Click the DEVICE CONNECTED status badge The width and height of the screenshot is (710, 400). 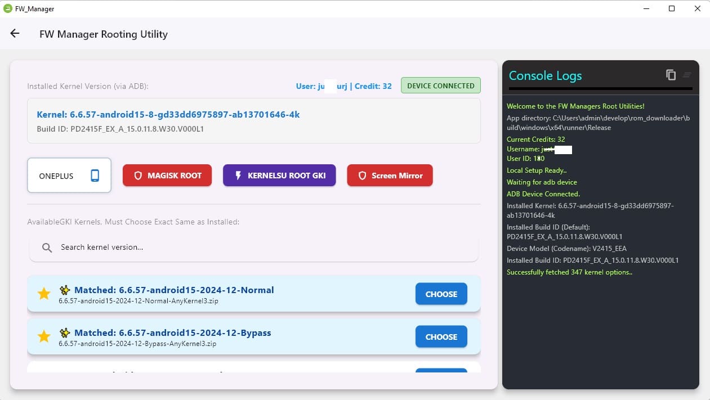[440, 86]
